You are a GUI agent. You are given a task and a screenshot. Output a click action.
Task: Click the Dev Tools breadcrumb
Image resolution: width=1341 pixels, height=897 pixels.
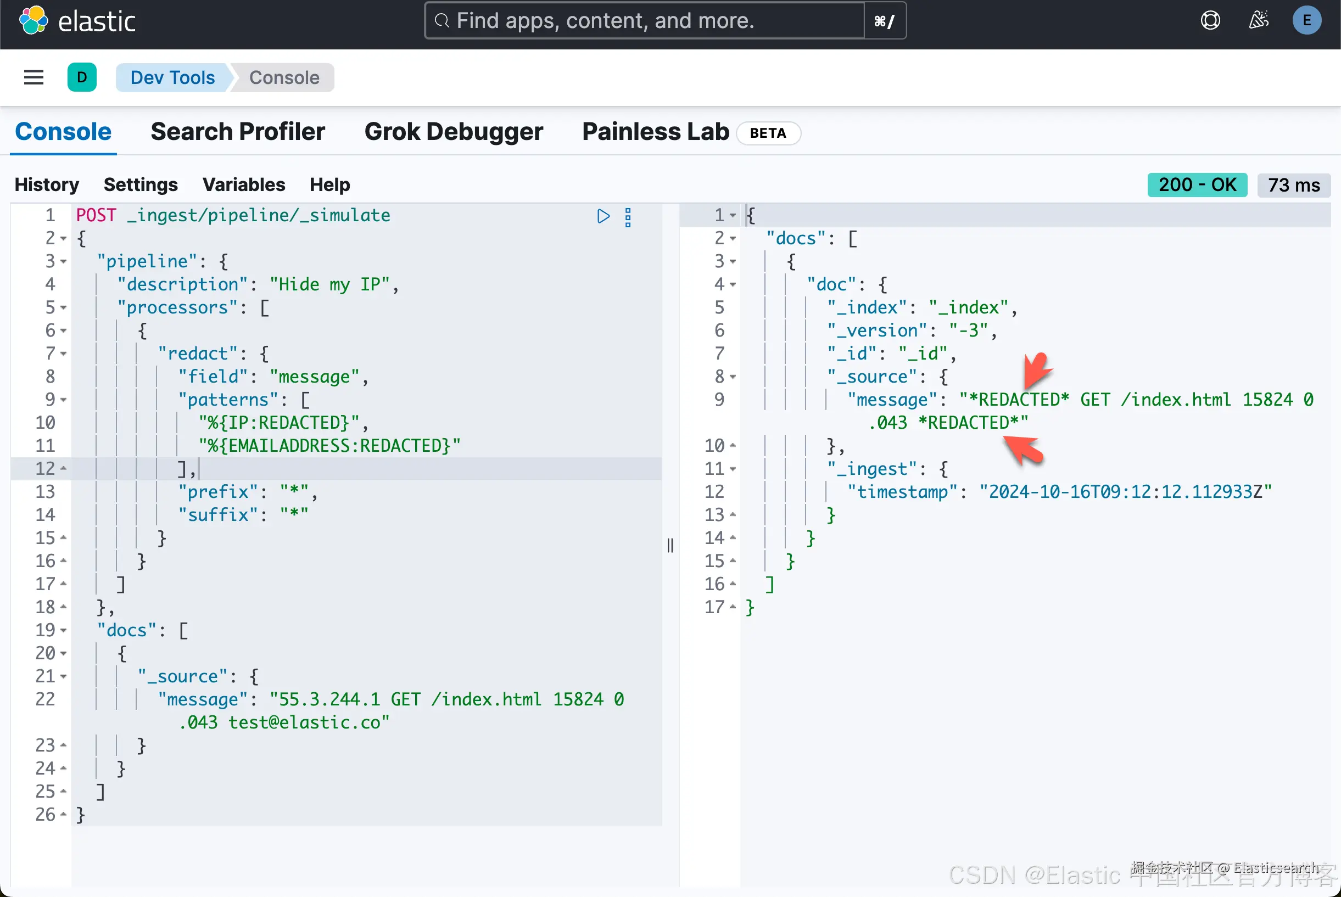173,77
